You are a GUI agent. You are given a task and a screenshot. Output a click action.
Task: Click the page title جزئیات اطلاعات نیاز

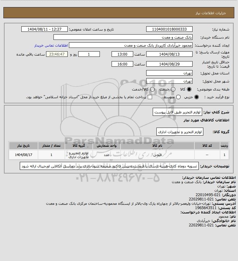tap(211, 13)
